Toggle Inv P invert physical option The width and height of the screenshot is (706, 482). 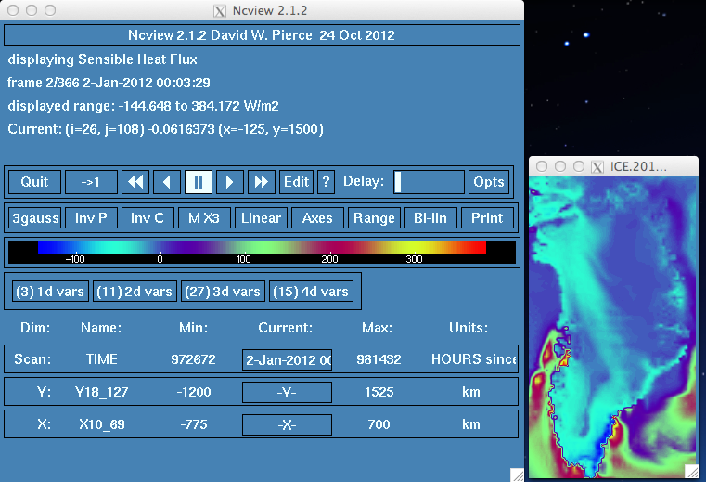(91, 218)
